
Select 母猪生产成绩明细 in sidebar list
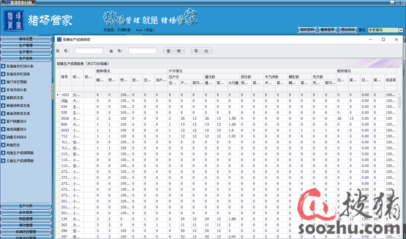point(20,153)
